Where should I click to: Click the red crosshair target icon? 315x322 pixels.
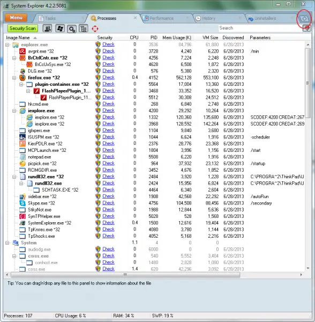point(95,28)
